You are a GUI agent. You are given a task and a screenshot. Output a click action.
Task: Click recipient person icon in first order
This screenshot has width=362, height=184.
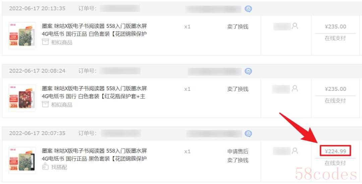295,26
